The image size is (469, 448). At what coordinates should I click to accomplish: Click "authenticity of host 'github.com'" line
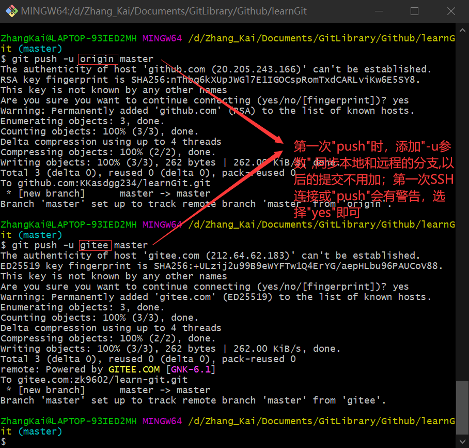216,69
